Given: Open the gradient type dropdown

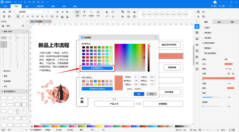Looking at the screenshot, I should (229, 59).
